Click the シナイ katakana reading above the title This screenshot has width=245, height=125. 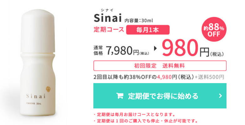coord(107,10)
